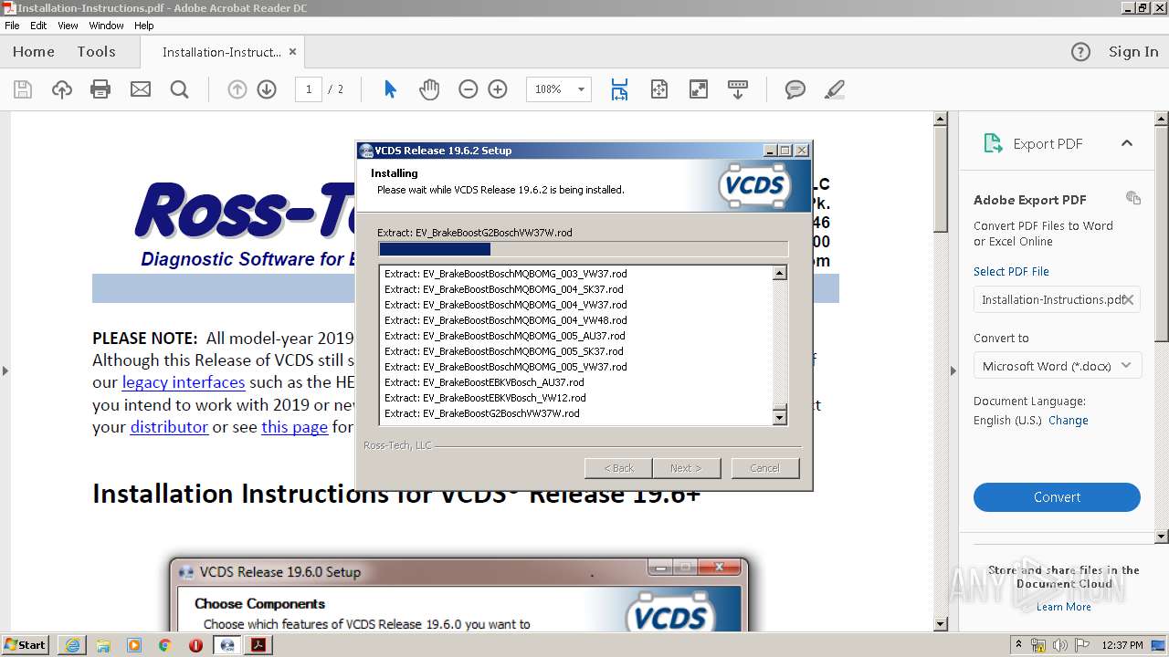
Task: Click the PDF document vertical scrollbar thumb
Action: (x=941, y=181)
